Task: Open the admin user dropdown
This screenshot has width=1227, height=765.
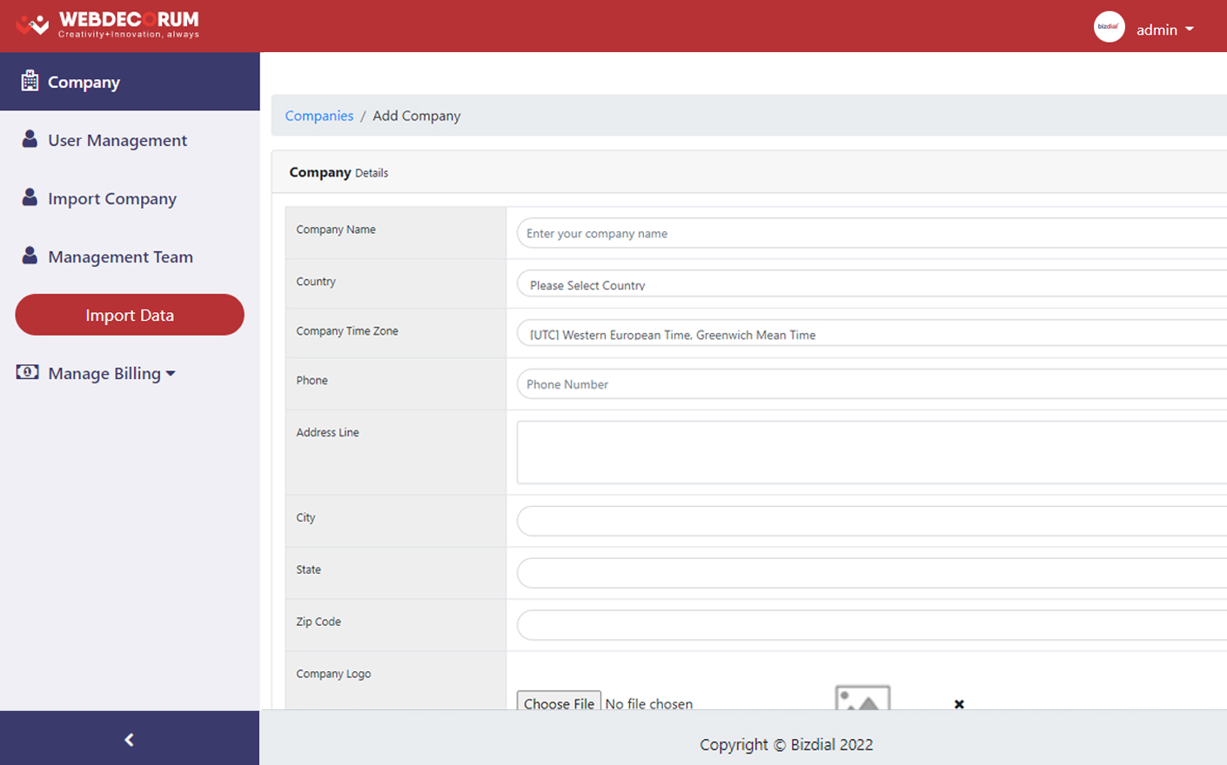Action: point(1165,30)
